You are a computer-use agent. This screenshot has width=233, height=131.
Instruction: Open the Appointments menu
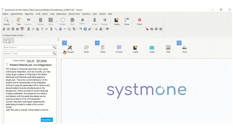click(16, 14)
